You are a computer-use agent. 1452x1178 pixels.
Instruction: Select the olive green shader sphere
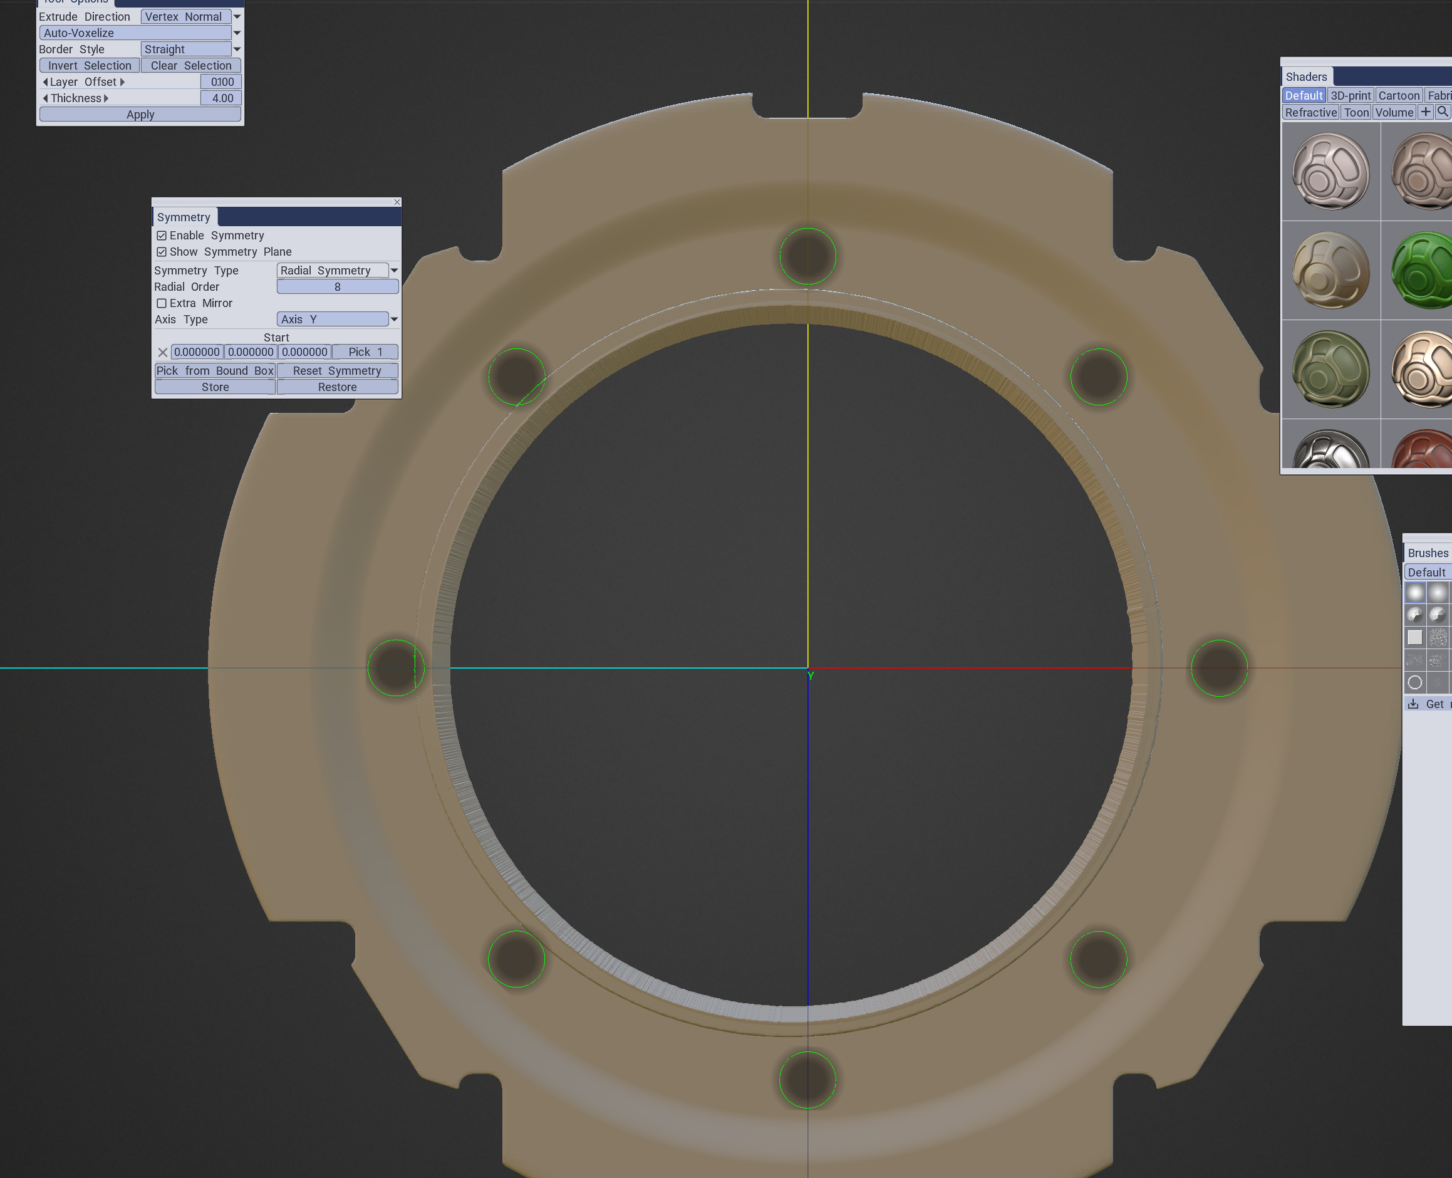(1330, 369)
